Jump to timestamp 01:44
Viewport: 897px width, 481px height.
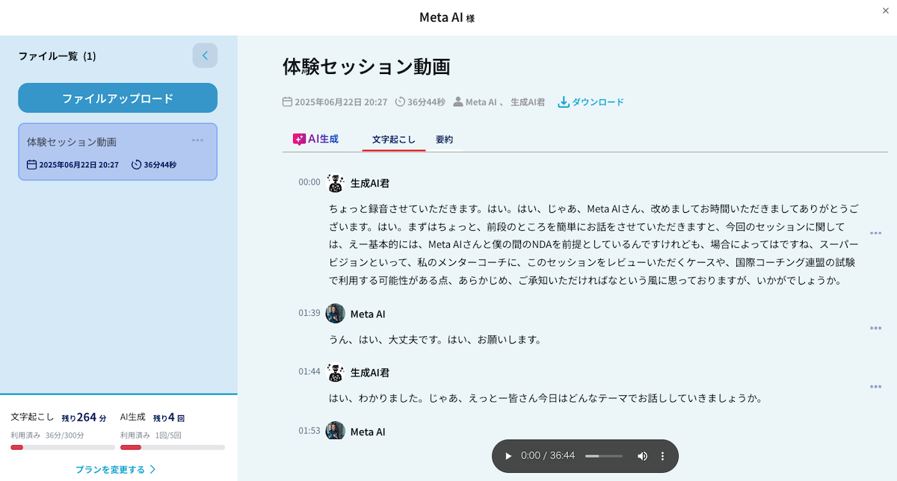coord(309,371)
